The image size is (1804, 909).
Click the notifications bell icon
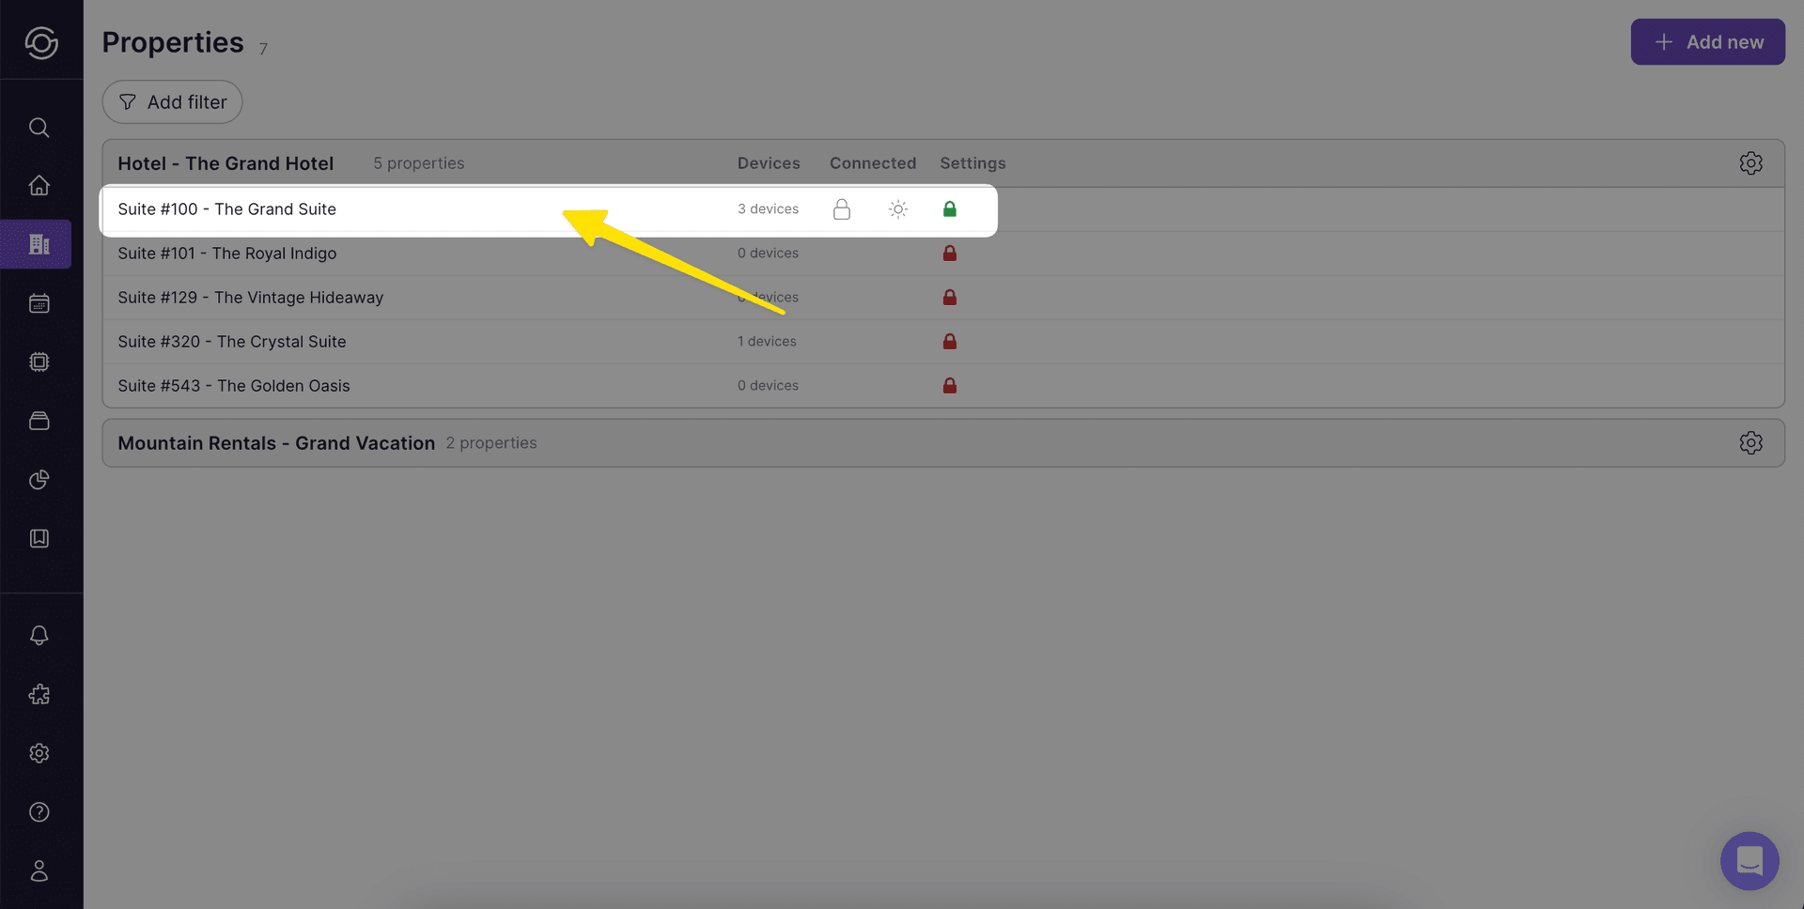pos(39,636)
